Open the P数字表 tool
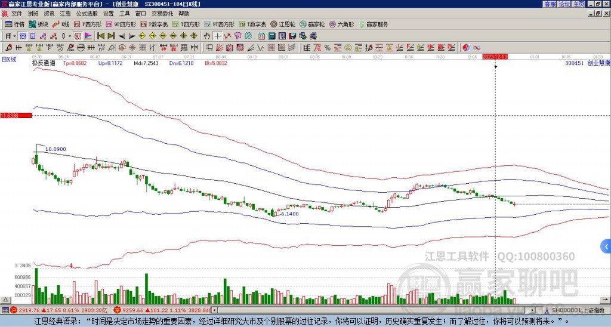The image size is (611, 327). click(155, 24)
